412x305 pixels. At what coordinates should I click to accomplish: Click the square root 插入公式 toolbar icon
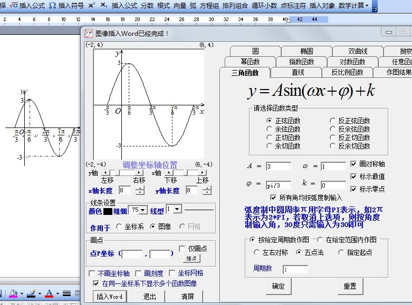[x=14, y=5]
